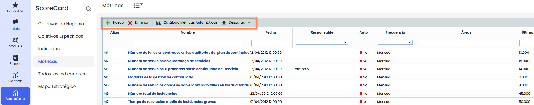Image resolution: width=534 pixels, height=105 pixels.
Task: Open Tiempo de resolución medio de incidencias graves
Action: [x=172, y=102]
